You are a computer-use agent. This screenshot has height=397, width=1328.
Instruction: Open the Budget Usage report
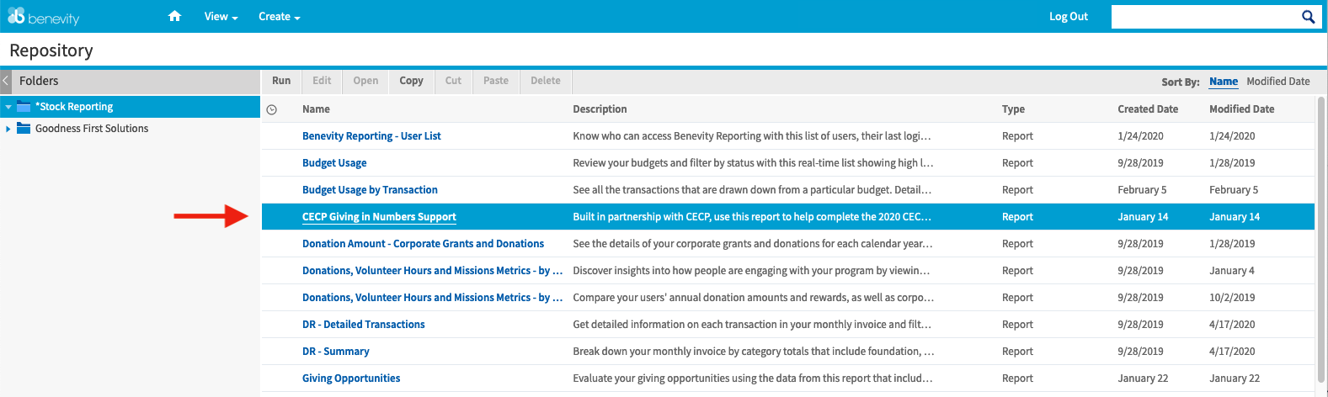(x=334, y=163)
